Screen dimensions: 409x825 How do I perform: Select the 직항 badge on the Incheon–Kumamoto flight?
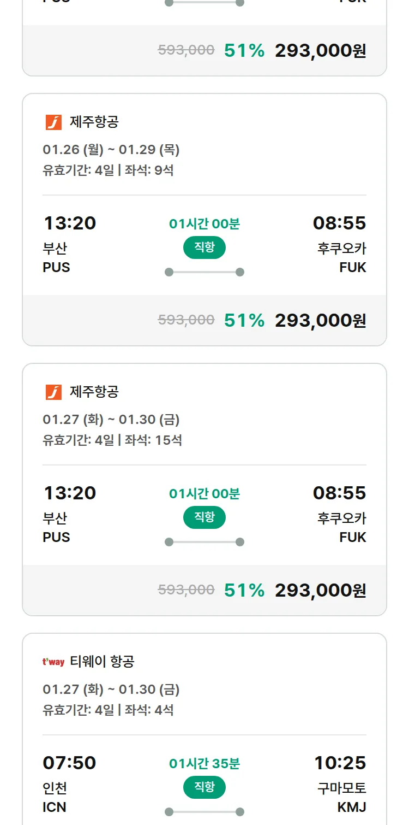[204, 787]
